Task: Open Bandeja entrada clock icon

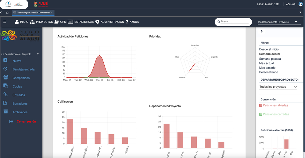Action: pos(5,69)
